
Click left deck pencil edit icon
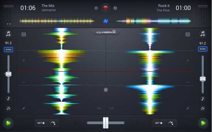[24, 108]
